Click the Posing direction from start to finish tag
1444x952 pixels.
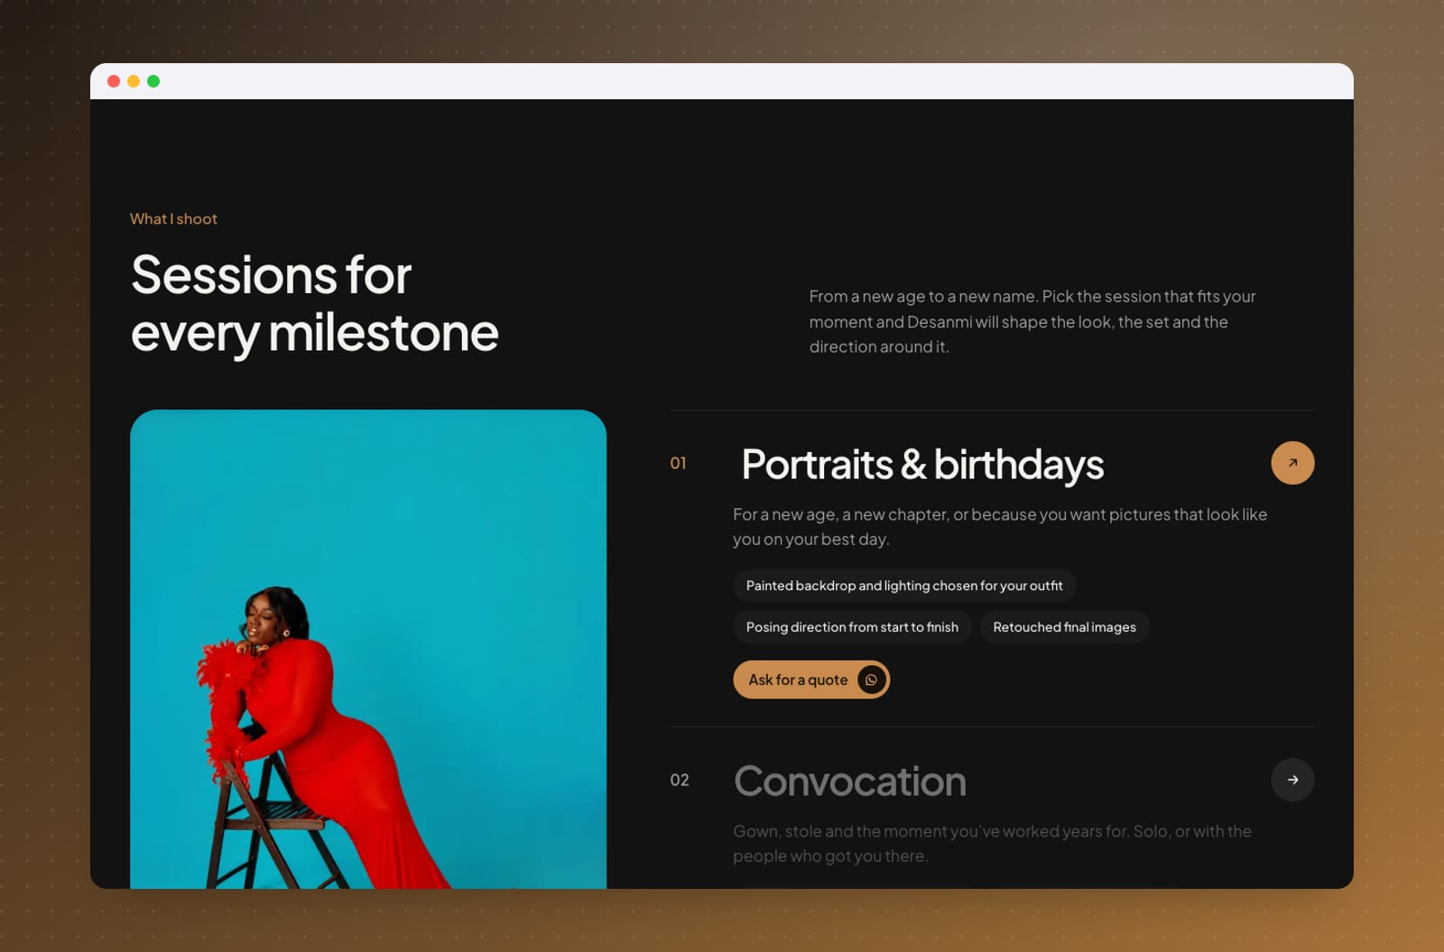tap(852, 627)
